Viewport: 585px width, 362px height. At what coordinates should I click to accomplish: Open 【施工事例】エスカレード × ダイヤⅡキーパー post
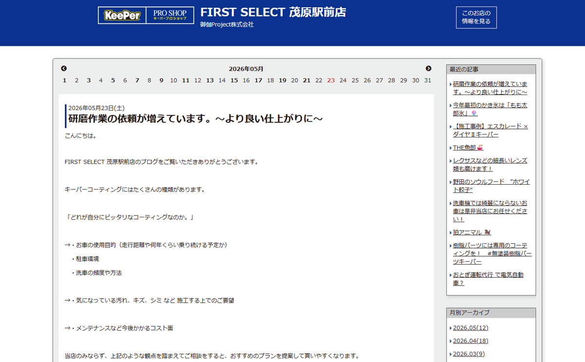(490, 130)
